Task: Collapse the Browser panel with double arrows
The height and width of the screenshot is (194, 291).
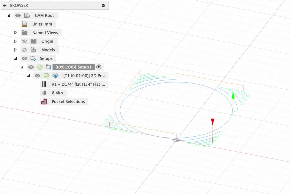Action: [5, 6]
